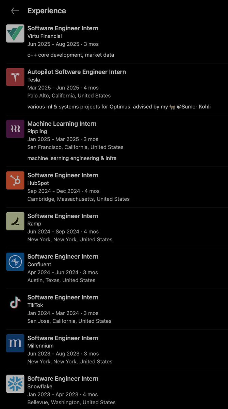Select the Virtu Financial company name
228x409 pixels.
[x=45, y=36]
